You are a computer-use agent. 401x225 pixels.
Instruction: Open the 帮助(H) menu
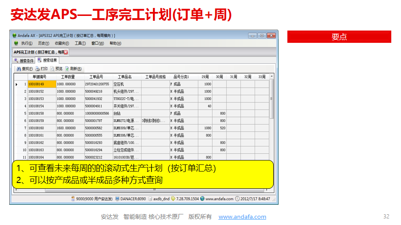pyautogui.click(x=115, y=43)
